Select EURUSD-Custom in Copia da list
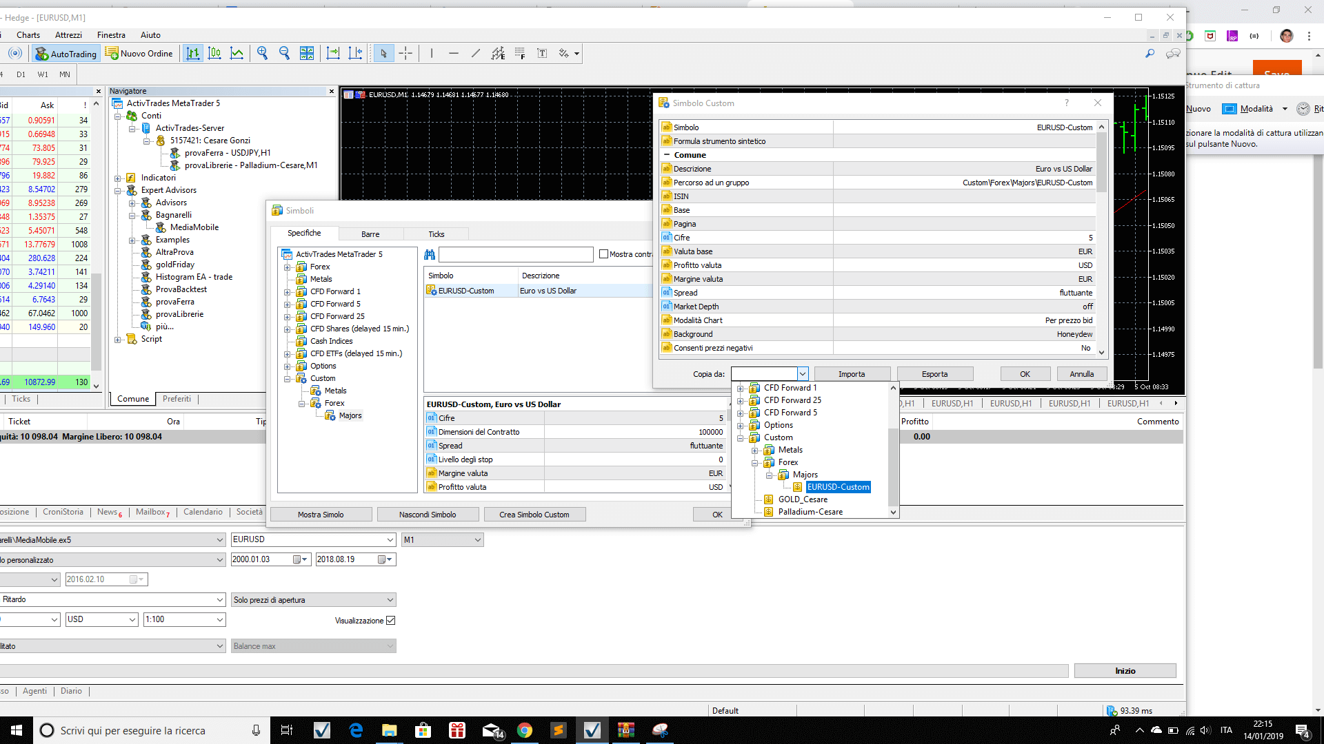The image size is (1324, 744). point(838,487)
